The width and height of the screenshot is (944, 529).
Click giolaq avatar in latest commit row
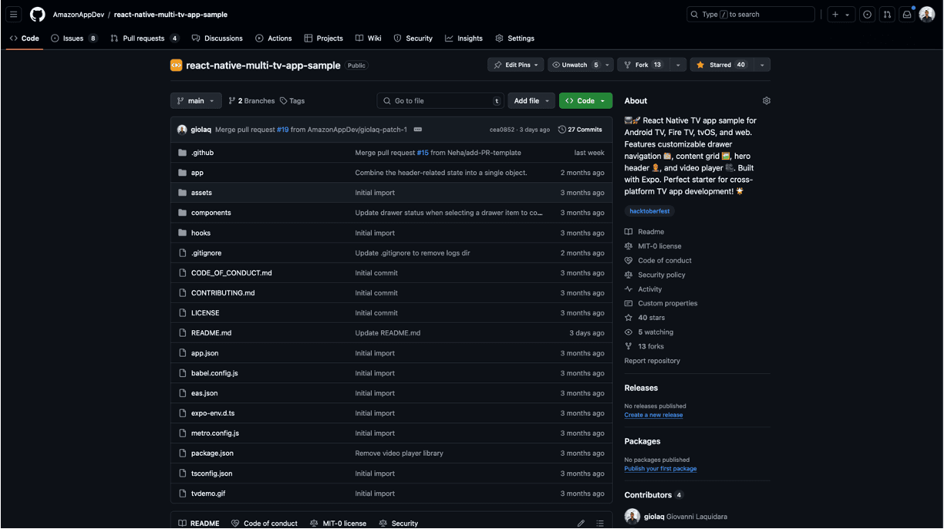tap(182, 130)
